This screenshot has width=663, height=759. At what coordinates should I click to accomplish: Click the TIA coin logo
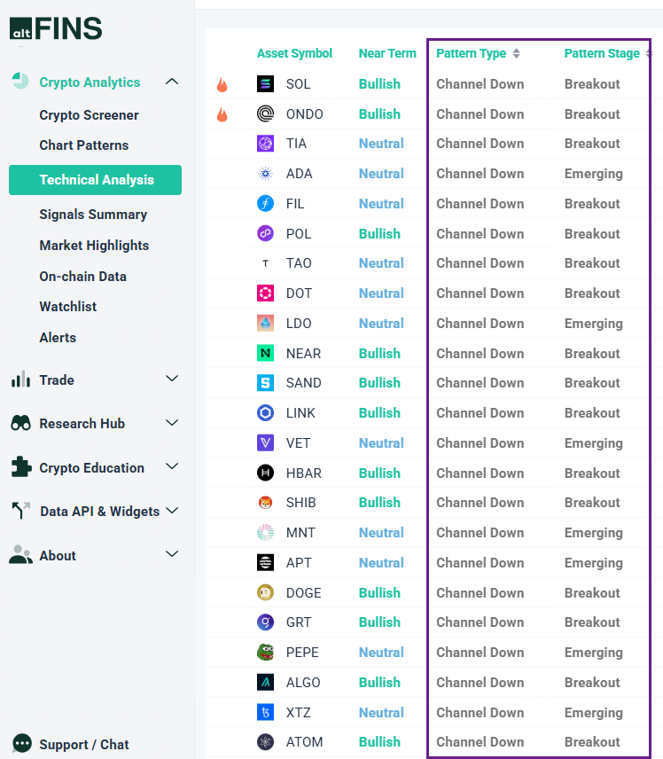click(x=265, y=144)
